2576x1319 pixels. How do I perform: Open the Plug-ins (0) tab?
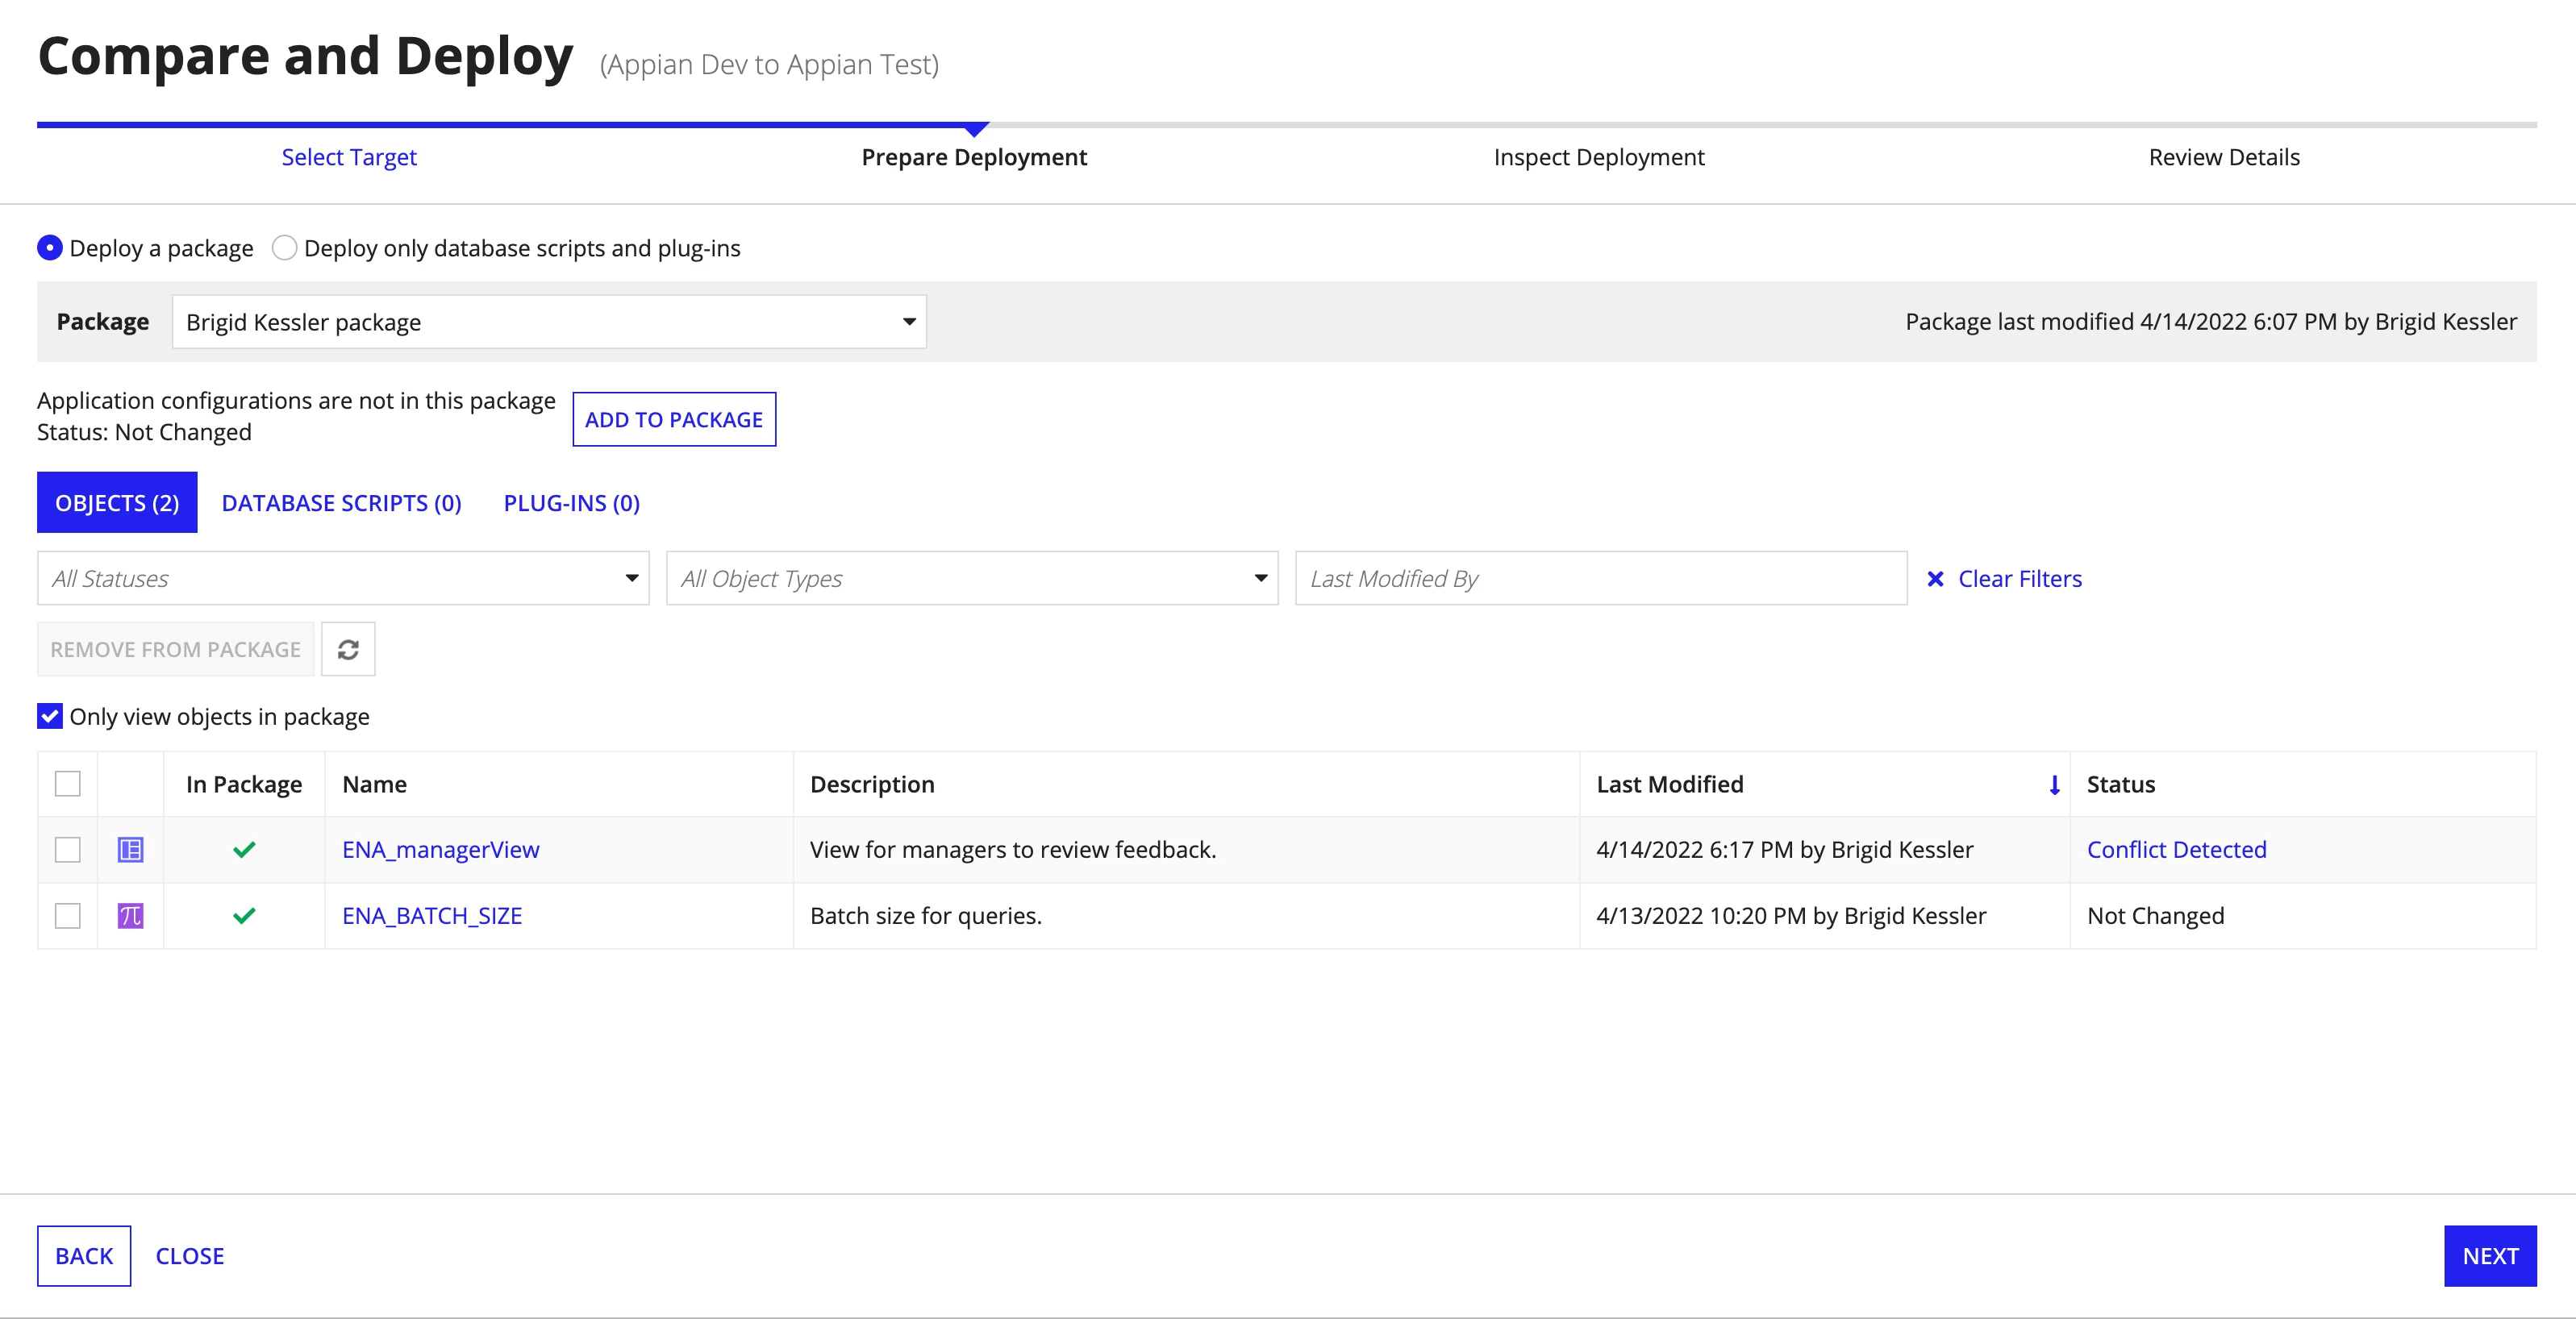pos(572,502)
